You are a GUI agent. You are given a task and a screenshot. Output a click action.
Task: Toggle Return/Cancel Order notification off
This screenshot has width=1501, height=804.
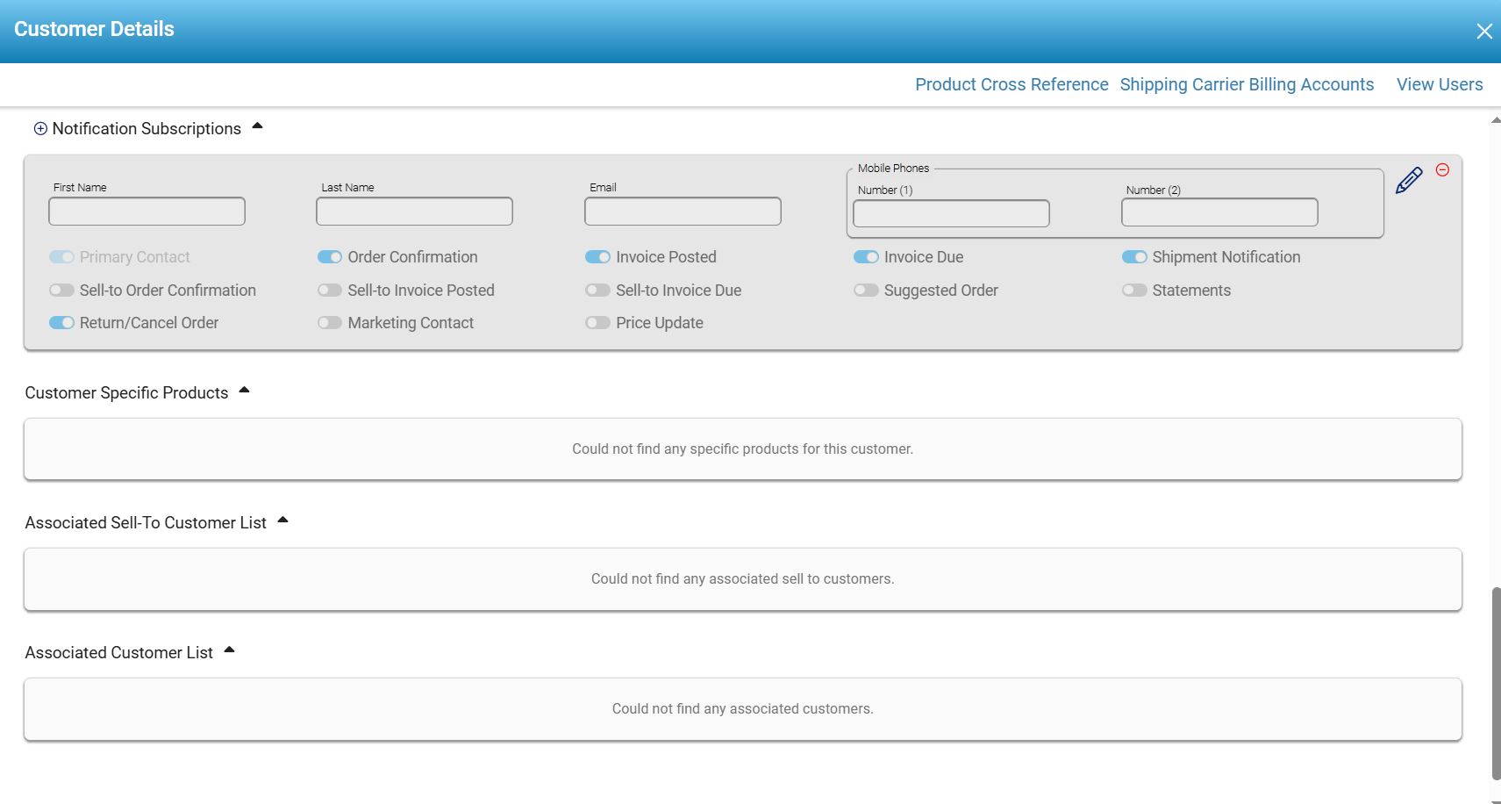(61, 323)
